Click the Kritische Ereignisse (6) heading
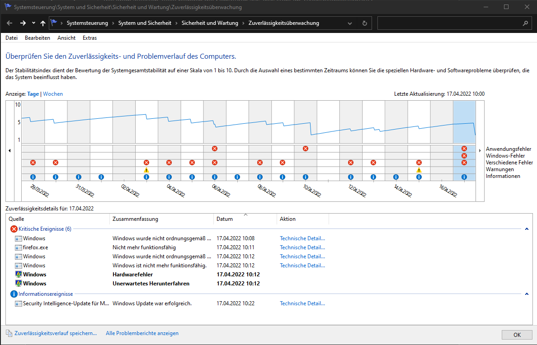Viewport: 537px width, 345px height. pyautogui.click(x=45, y=229)
